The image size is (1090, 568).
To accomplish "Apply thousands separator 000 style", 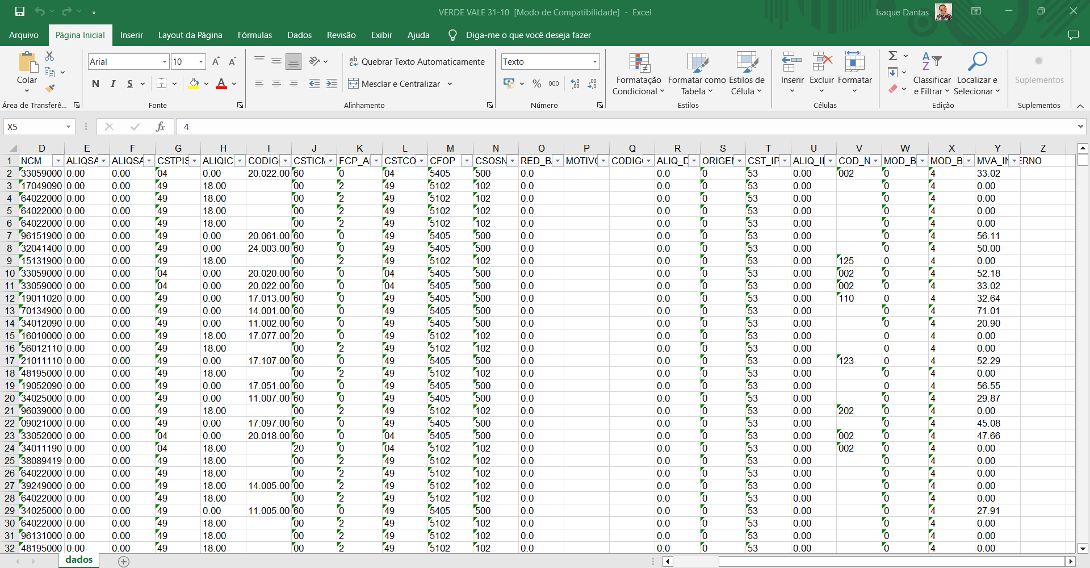I will tap(554, 83).
